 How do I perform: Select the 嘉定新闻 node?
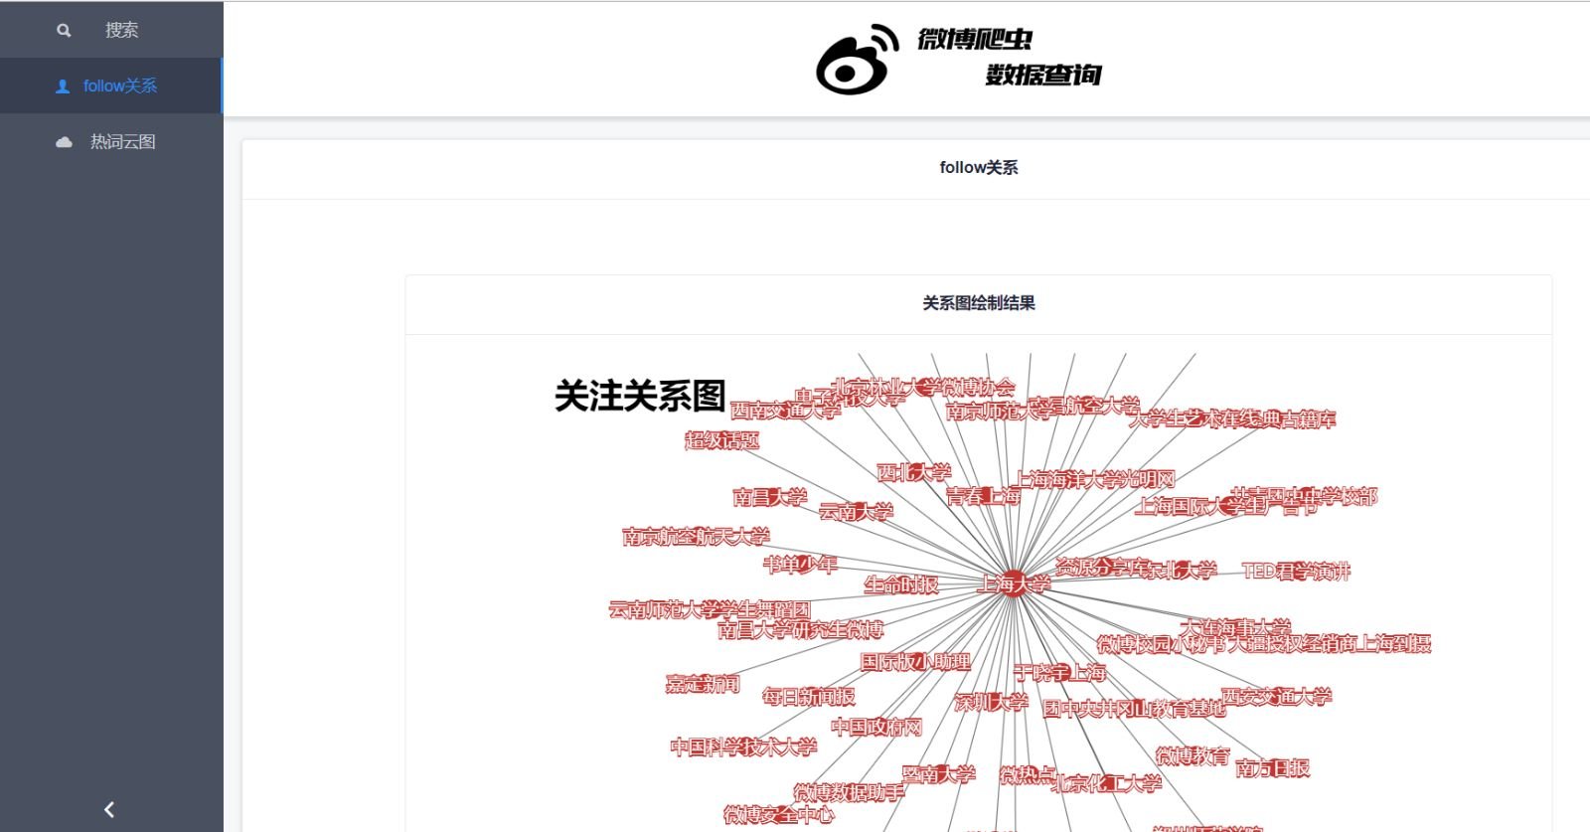click(x=703, y=684)
